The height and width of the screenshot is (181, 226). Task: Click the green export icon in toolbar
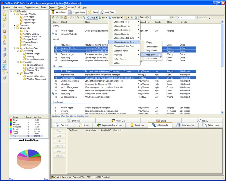click(132, 18)
